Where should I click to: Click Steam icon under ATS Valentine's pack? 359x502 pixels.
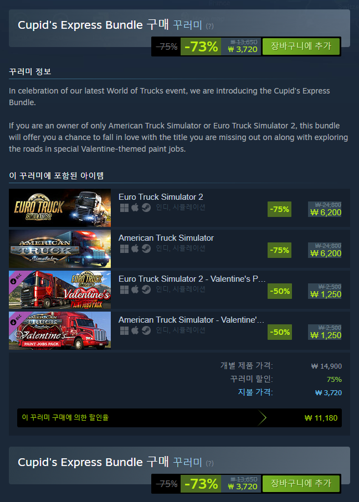(x=146, y=331)
